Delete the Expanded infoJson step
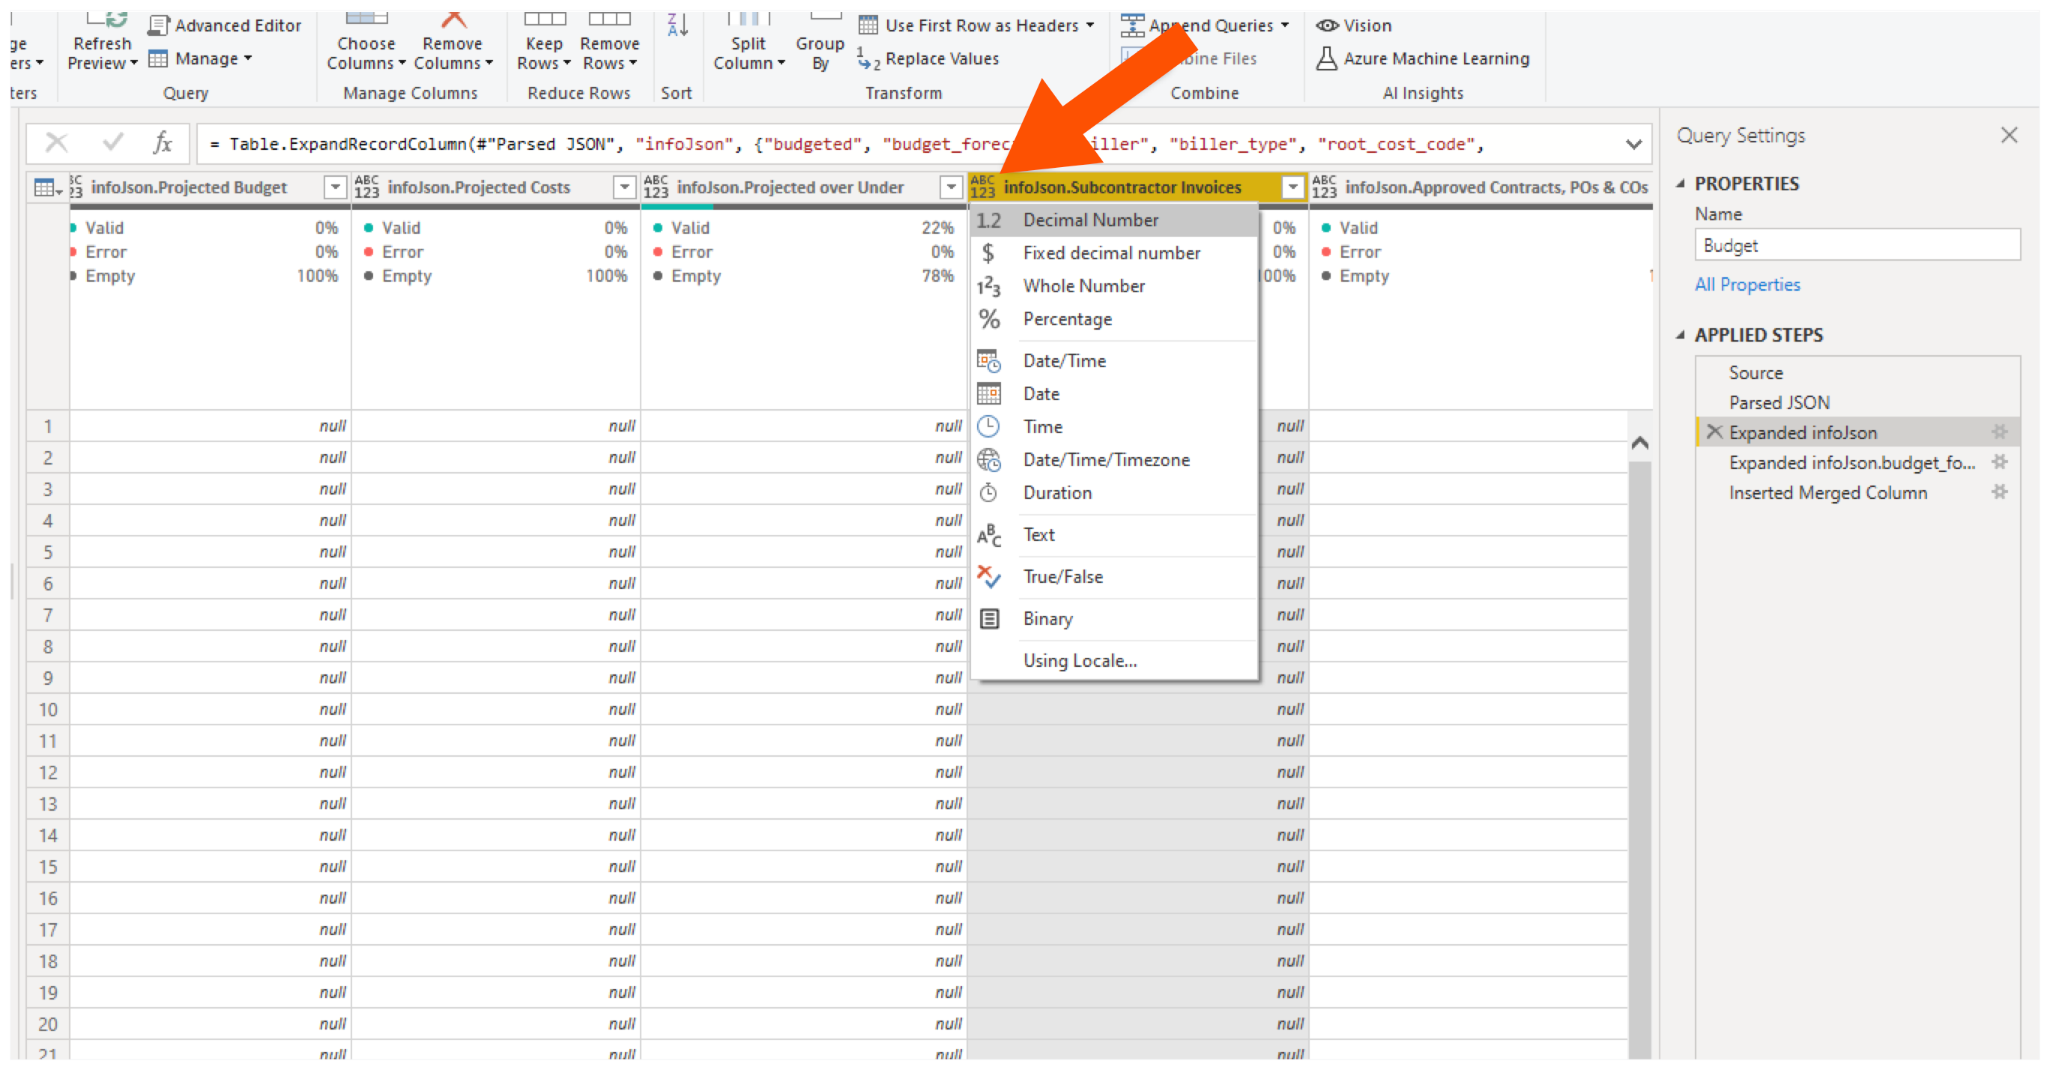2050x1070 pixels. 1714,432
